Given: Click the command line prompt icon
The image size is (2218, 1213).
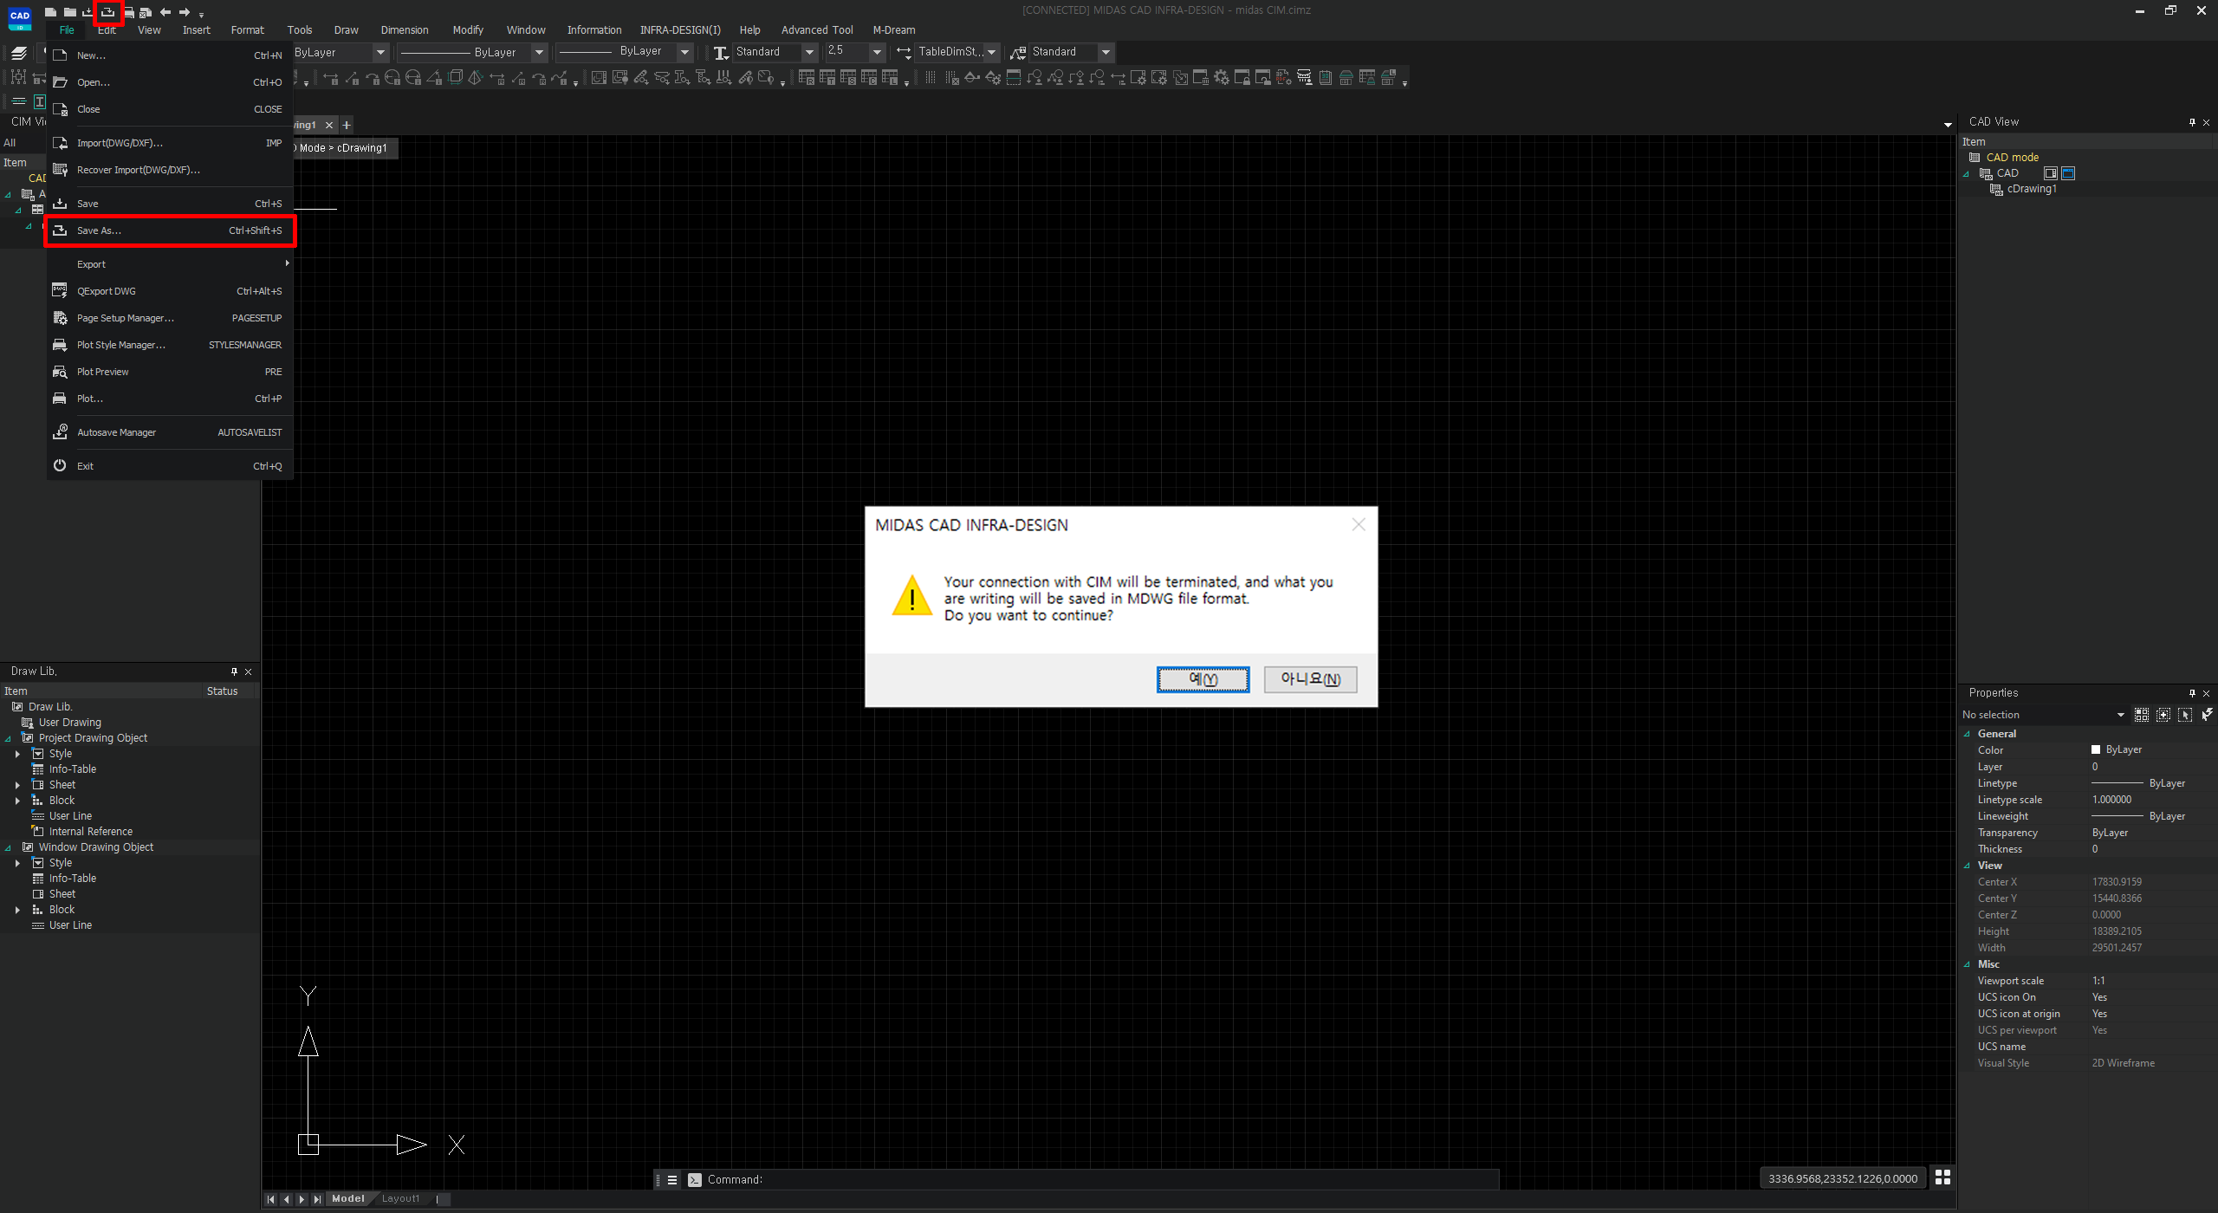Looking at the screenshot, I should click(694, 1179).
